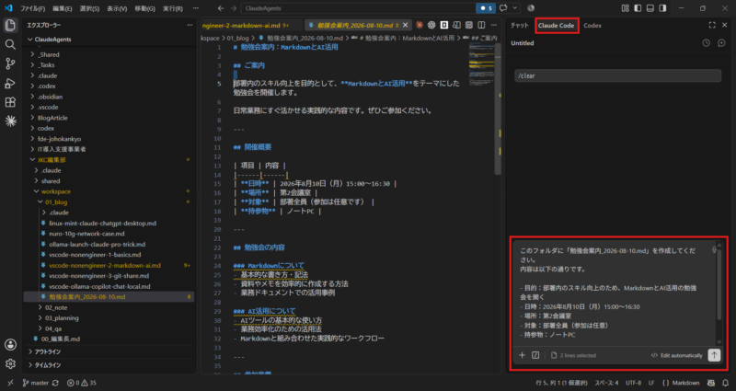Expand the 03_planning folder
This screenshot has height=391, width=736.
(x=40, y=317)
